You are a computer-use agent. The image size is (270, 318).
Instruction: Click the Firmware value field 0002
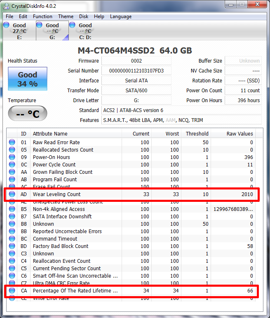136,61
